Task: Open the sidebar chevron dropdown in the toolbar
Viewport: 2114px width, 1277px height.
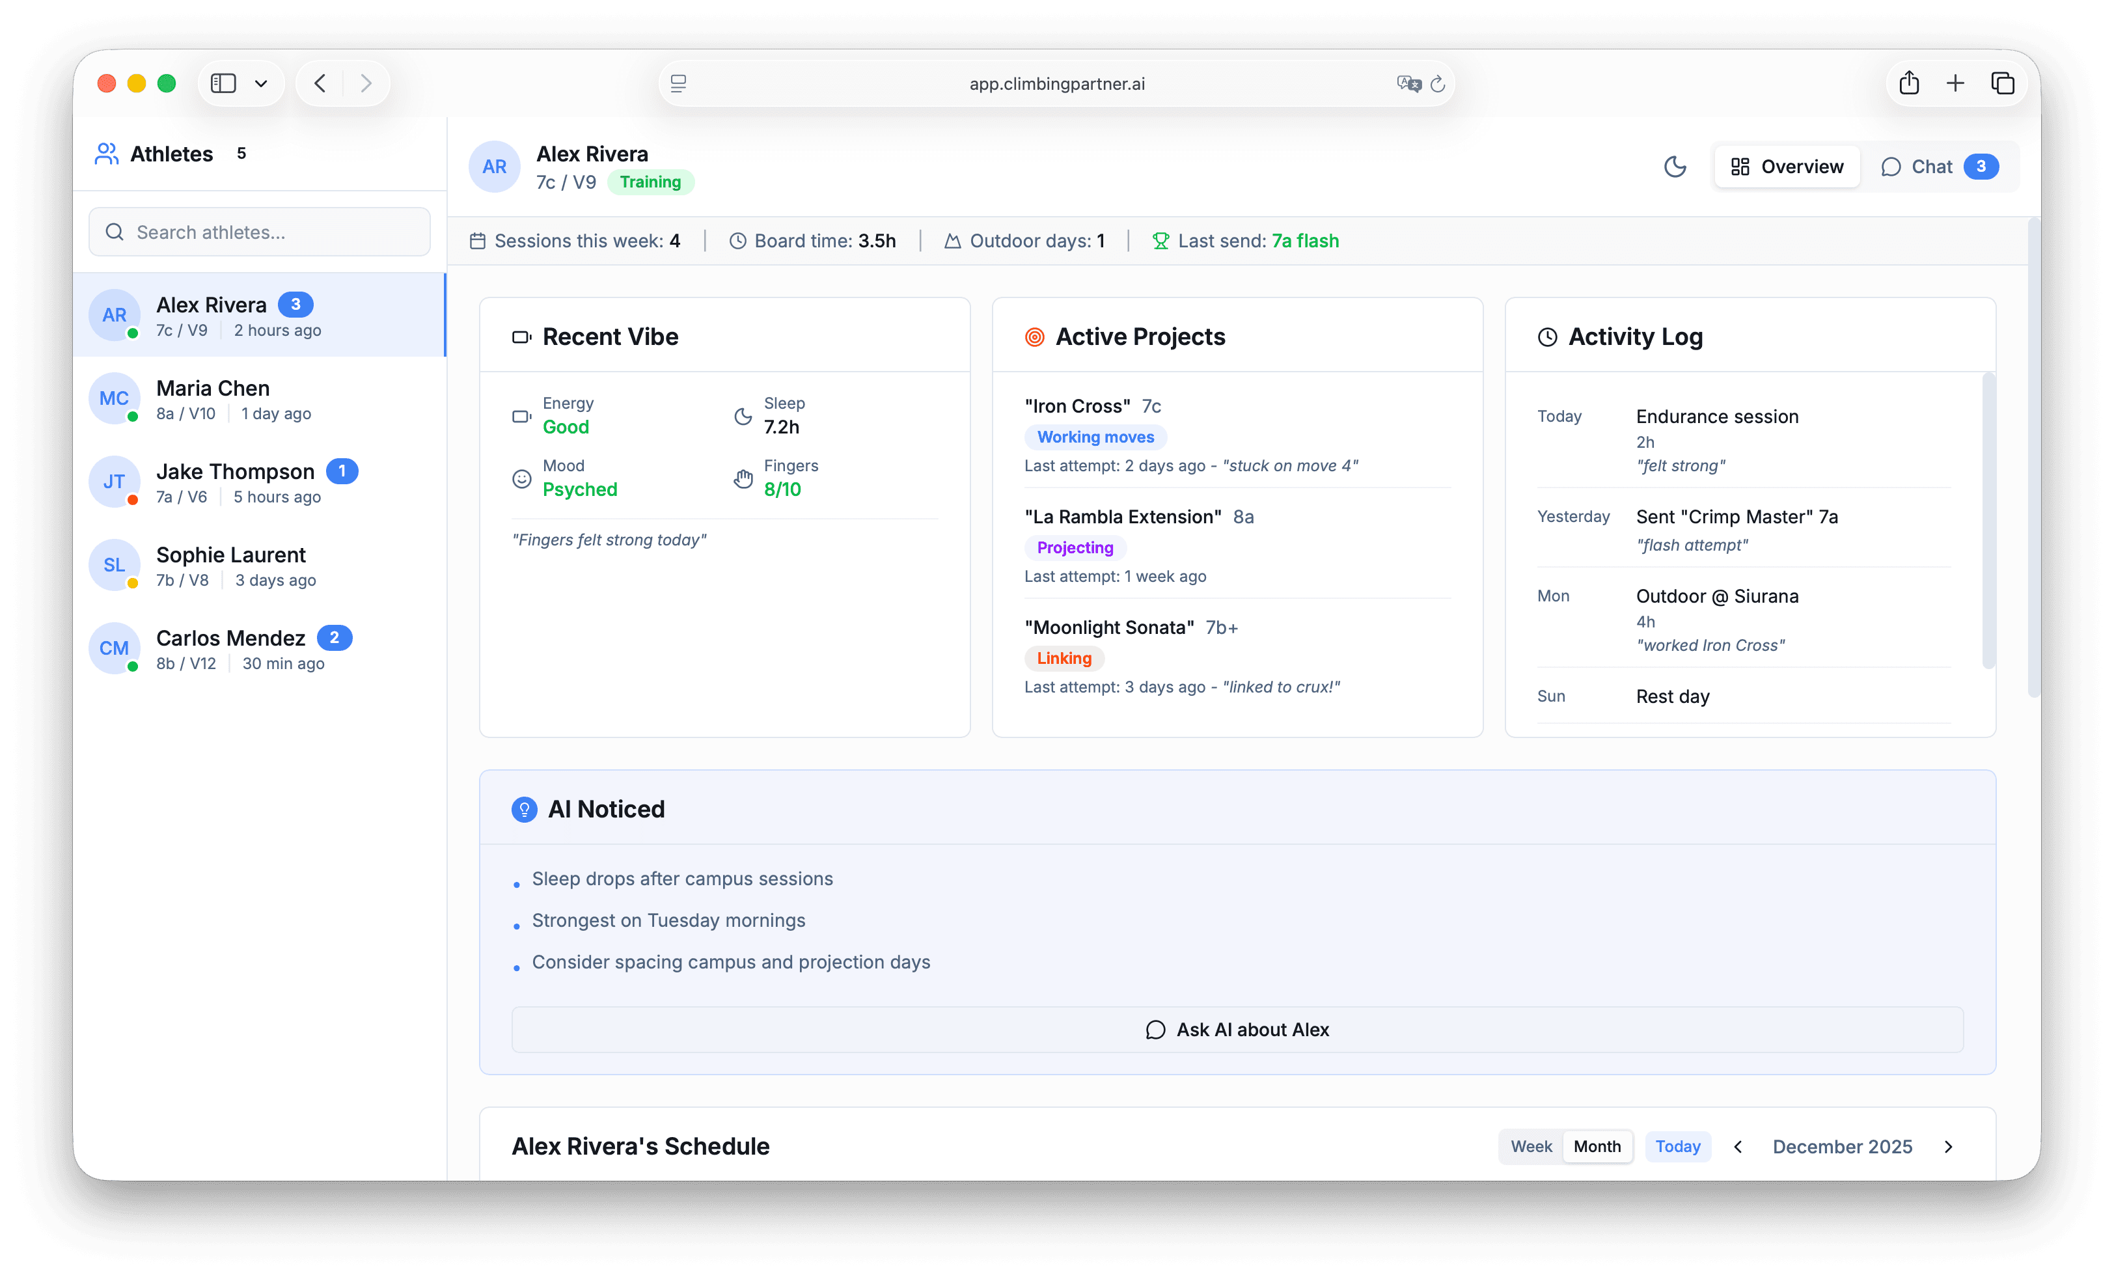Action: (x=262, y=83)
